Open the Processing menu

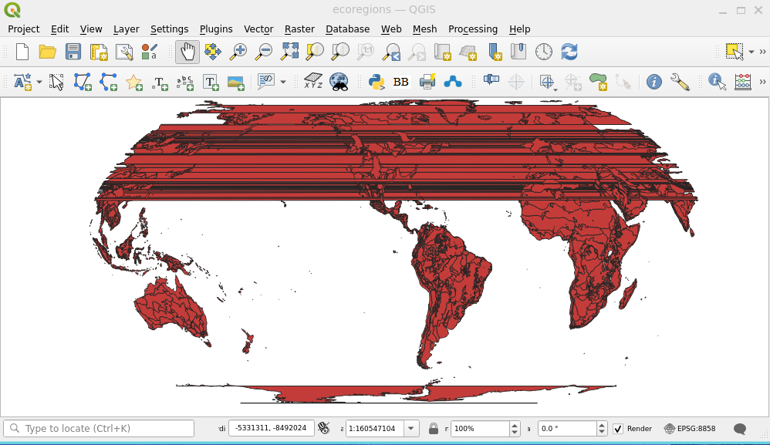pos(472,29)
